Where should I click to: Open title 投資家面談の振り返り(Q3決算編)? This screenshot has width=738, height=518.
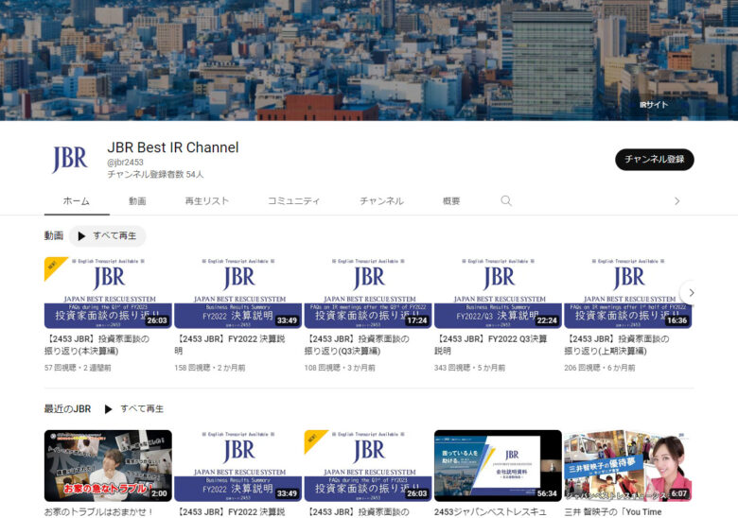tap(357, 345)
